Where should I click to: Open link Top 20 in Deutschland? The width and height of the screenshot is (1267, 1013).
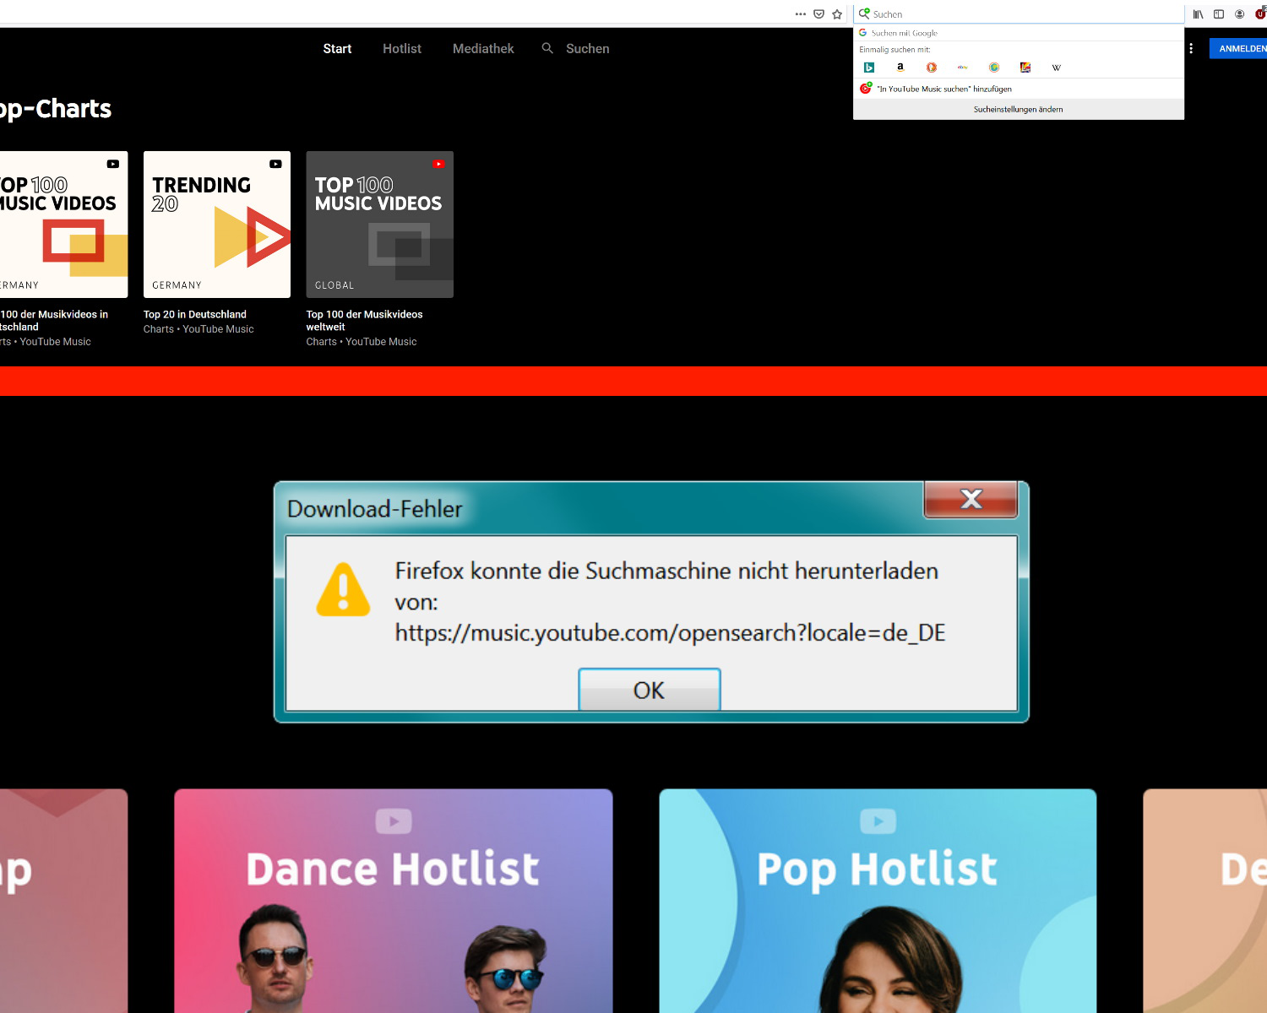click(x=195, y=314)
